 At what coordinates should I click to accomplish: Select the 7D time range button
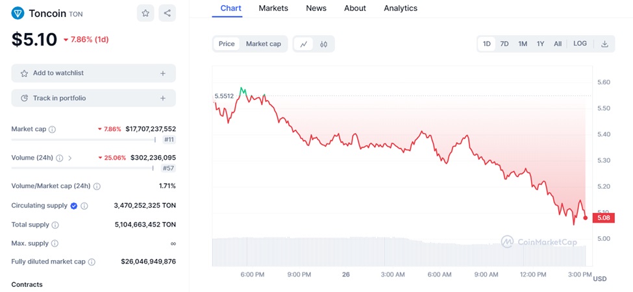tap(504, 44)
